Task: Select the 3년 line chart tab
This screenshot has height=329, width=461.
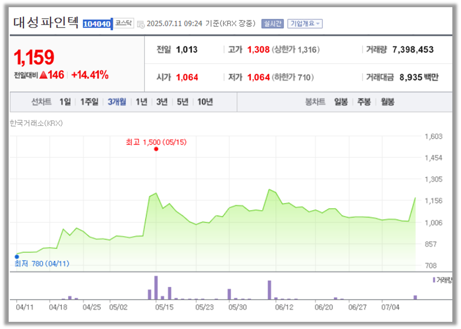Action: (162, 102)
